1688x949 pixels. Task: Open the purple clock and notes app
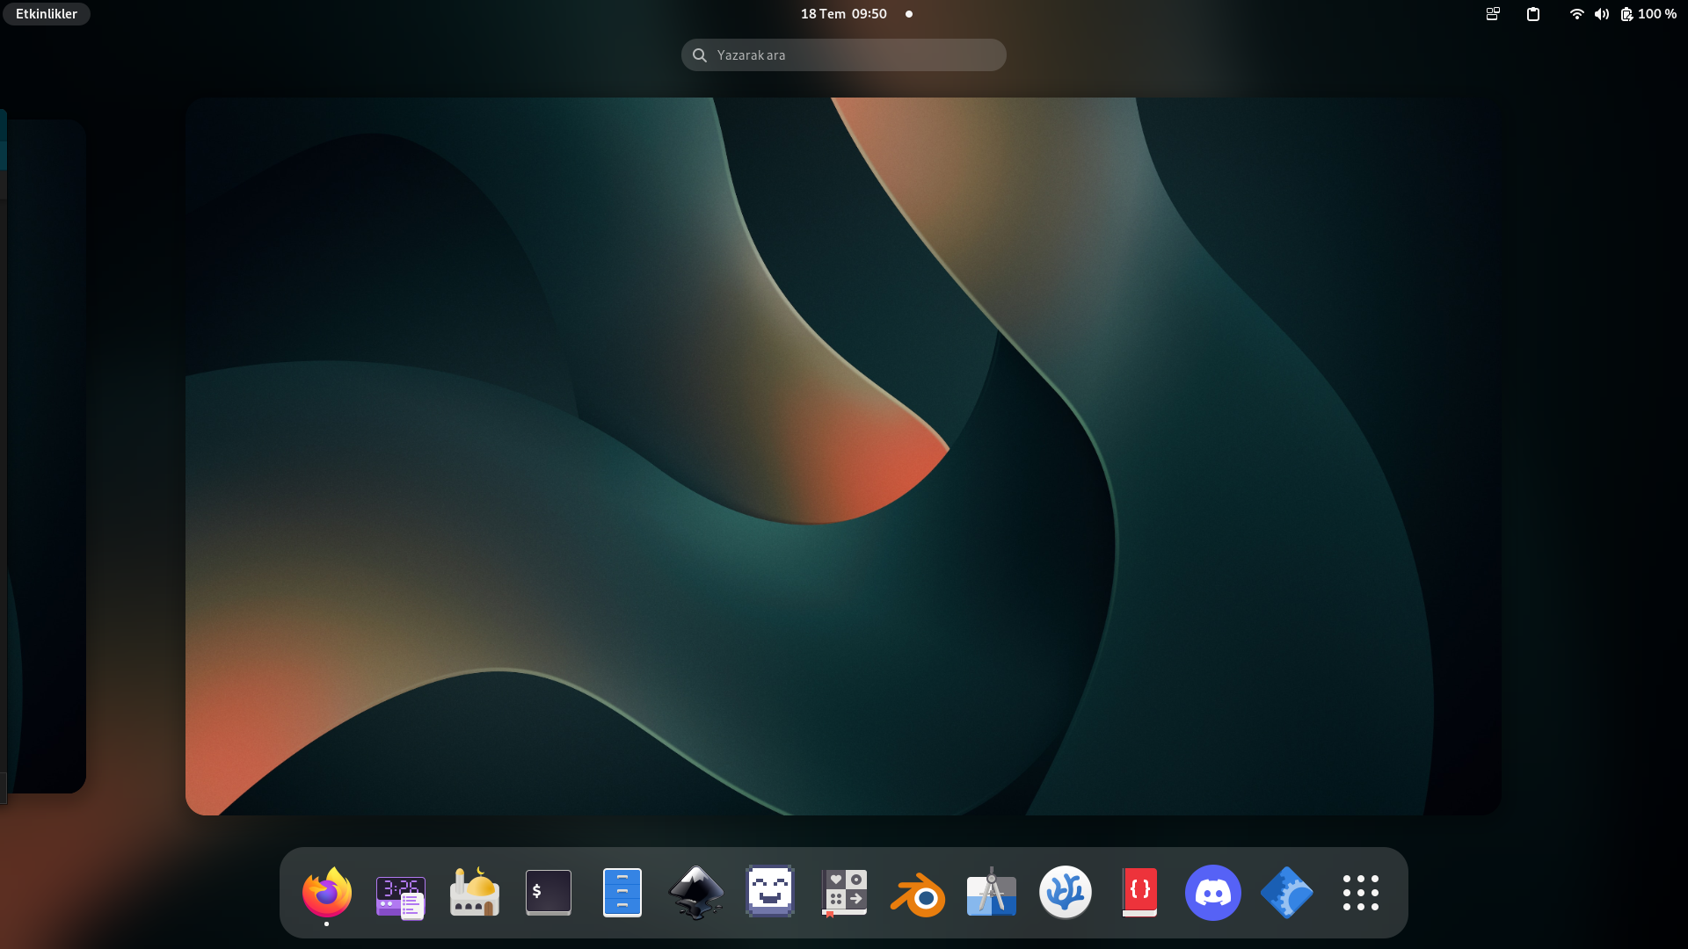click(401, 893)
